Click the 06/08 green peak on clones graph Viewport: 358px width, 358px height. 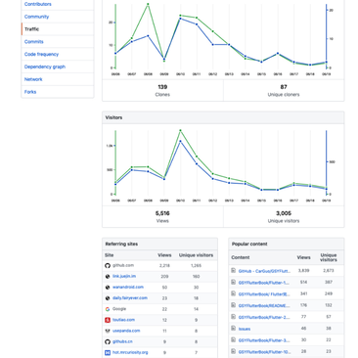tap(148, 4)
